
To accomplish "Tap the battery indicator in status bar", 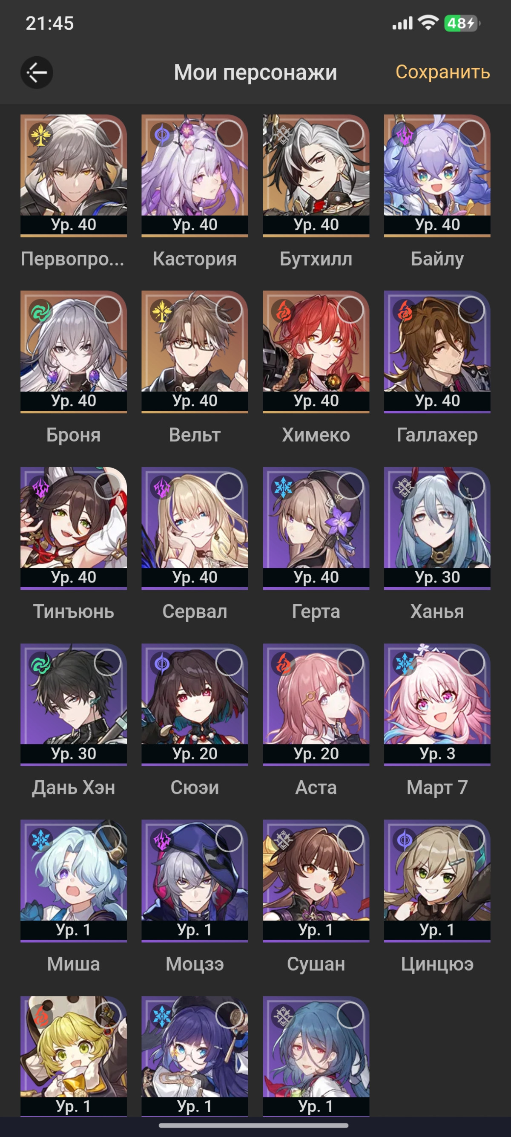I will click(462, 23).
